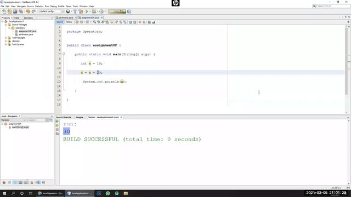351x197 pixels.
Task: Click the Uncomment icon ending the editor toolbar
Action: pyautogui.click(x=154, y=22)
